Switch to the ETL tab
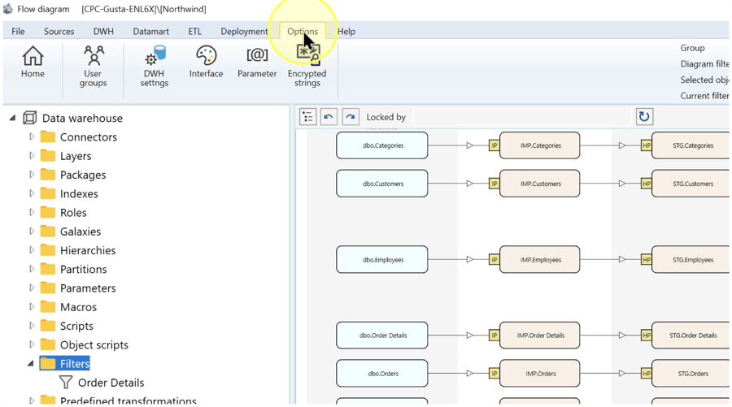The height and width of the screenshot is (407, 732). (194, 31)
